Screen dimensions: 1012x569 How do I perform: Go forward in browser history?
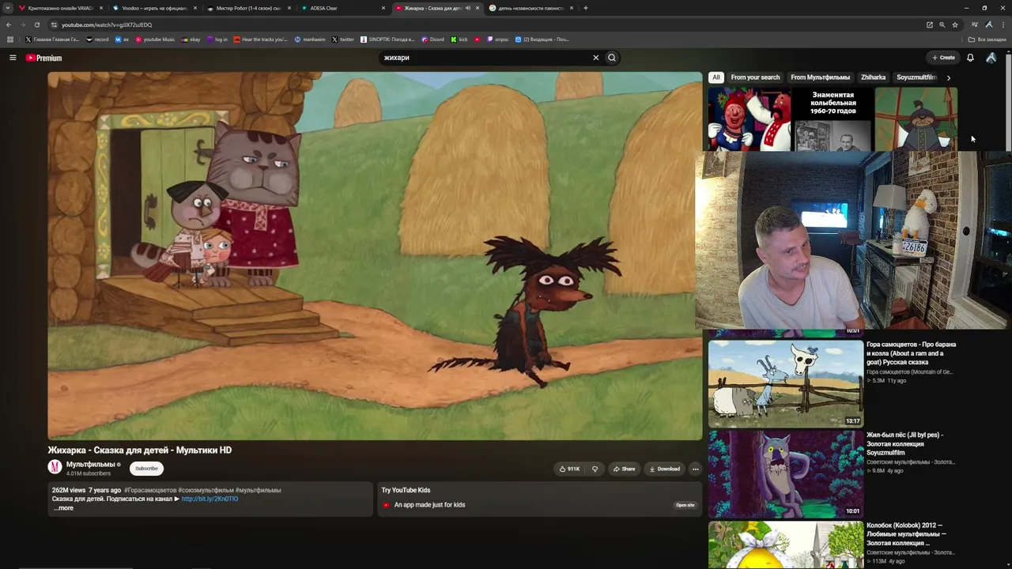(x=22, y=24)
